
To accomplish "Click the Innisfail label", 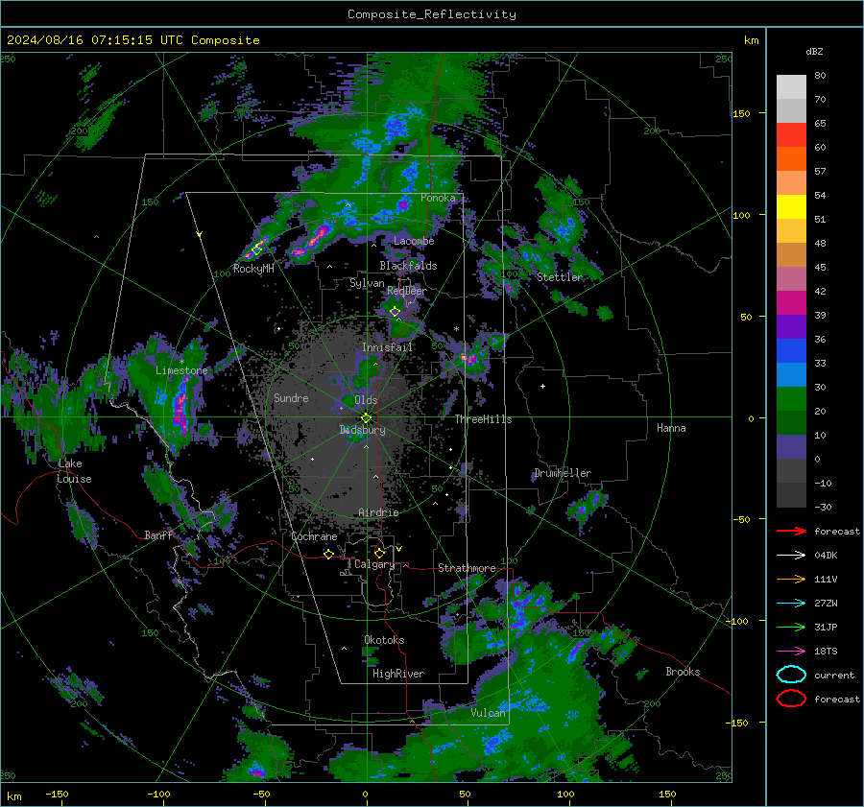I will (388, 347).
